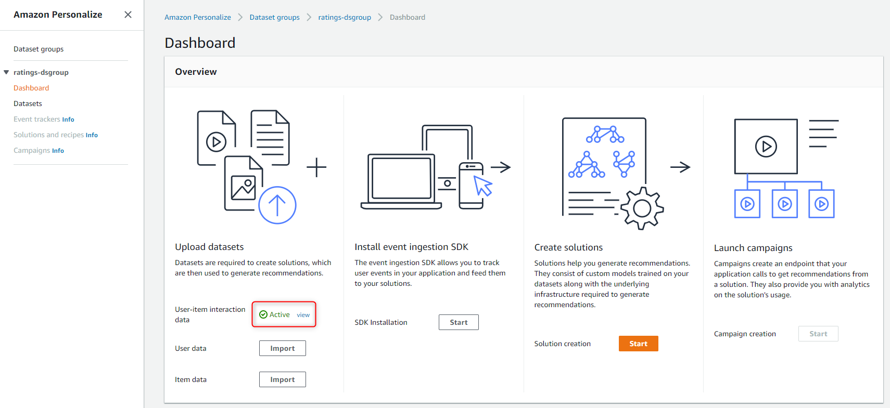Click the laptop and devices SDK illustration
The width and height of the screenshot is (890, 408).
click(427, 167)
